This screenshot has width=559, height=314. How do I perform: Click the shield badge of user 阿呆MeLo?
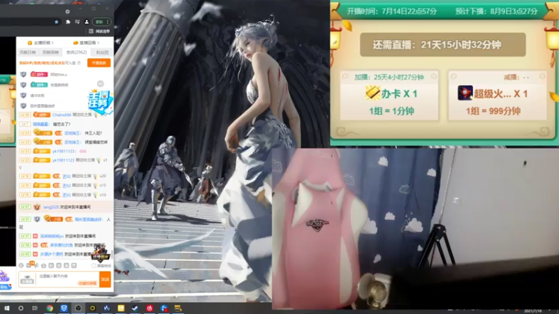click(23, 75)
